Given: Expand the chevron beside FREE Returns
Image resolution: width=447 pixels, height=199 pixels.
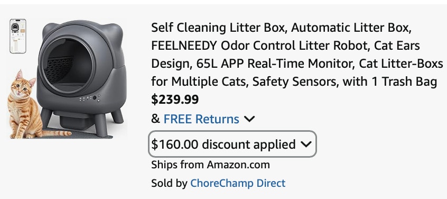Looking at the screenshot, I should coord(249,119).
